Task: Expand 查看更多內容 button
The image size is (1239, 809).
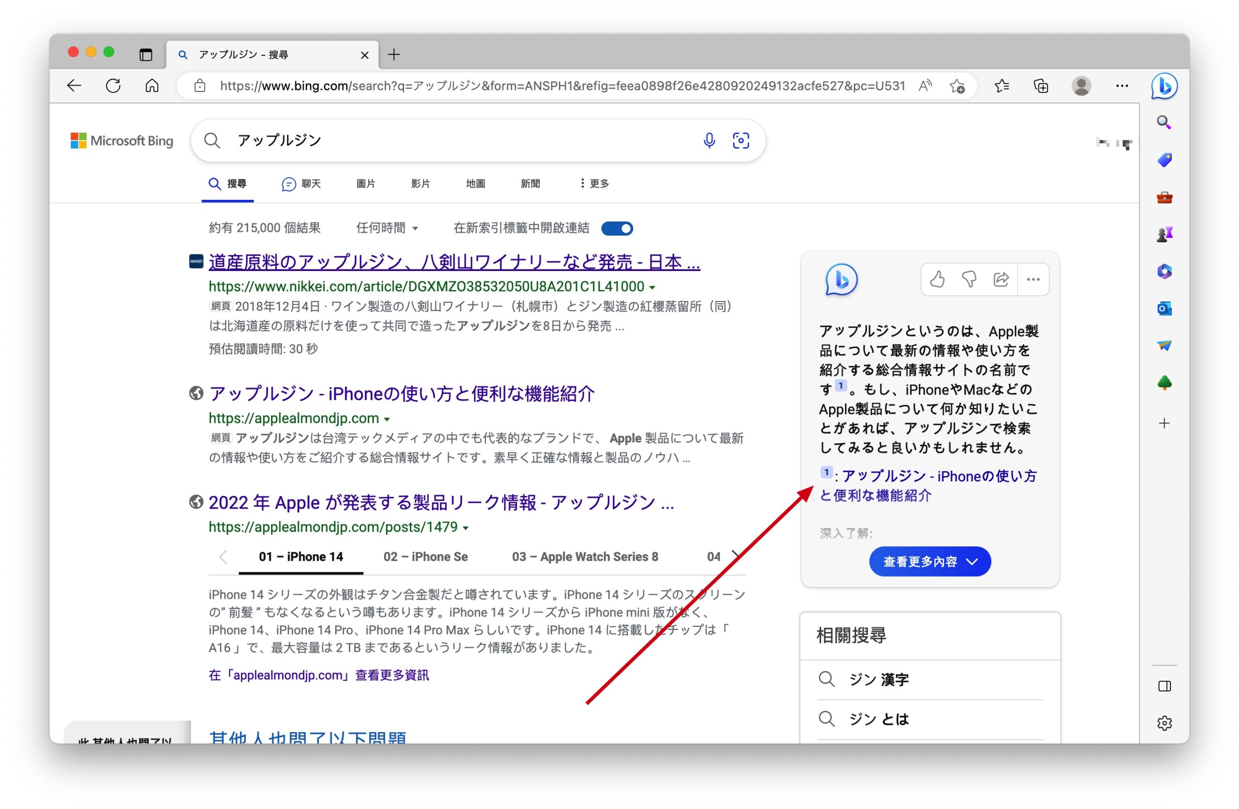Action: (930, 561)
